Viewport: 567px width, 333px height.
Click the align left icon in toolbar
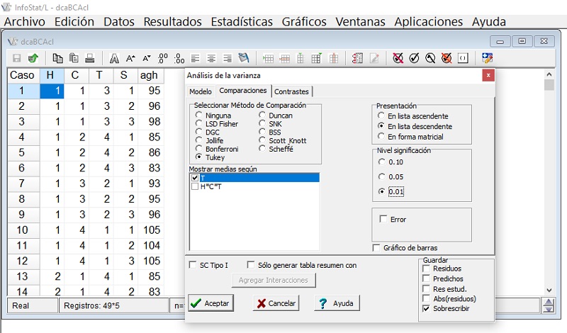pyautogui.click(x=195, y=58)
